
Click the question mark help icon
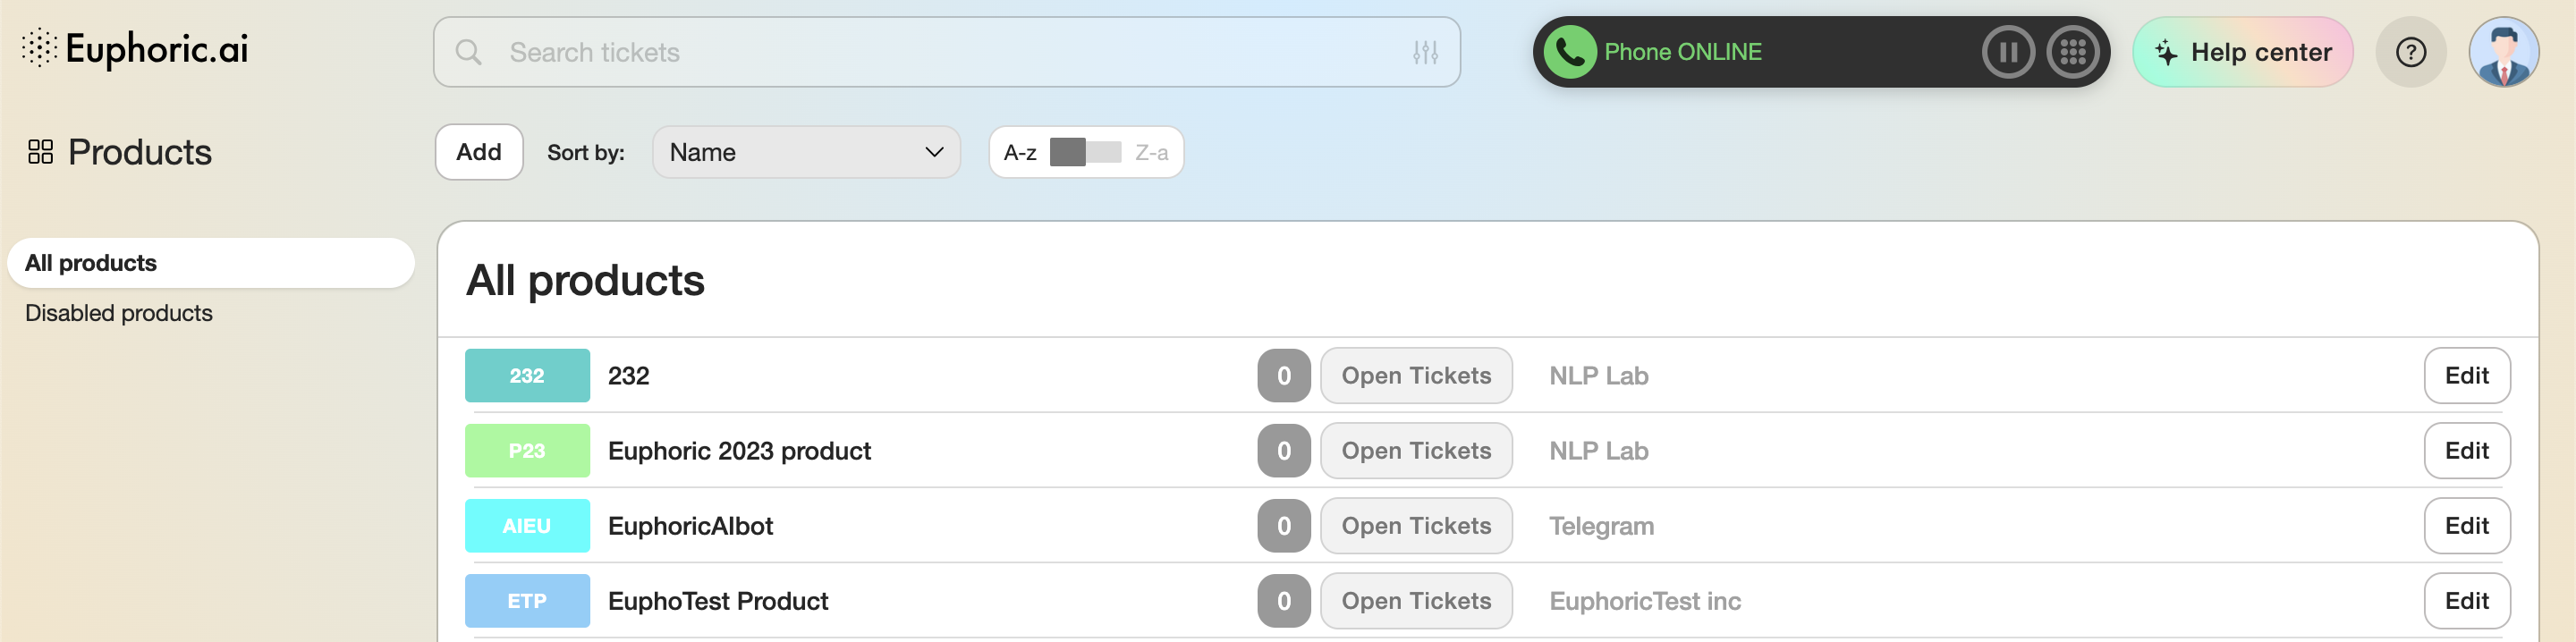point(2410,52)
